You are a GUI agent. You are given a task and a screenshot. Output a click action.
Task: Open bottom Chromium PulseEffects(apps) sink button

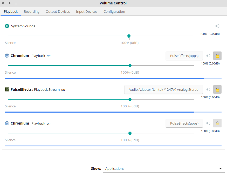coord(184,123)
